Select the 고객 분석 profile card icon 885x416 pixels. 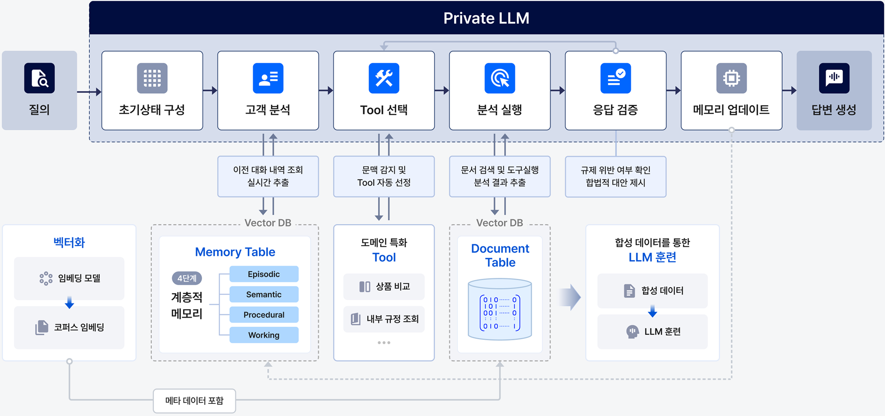tap(268, 78)
